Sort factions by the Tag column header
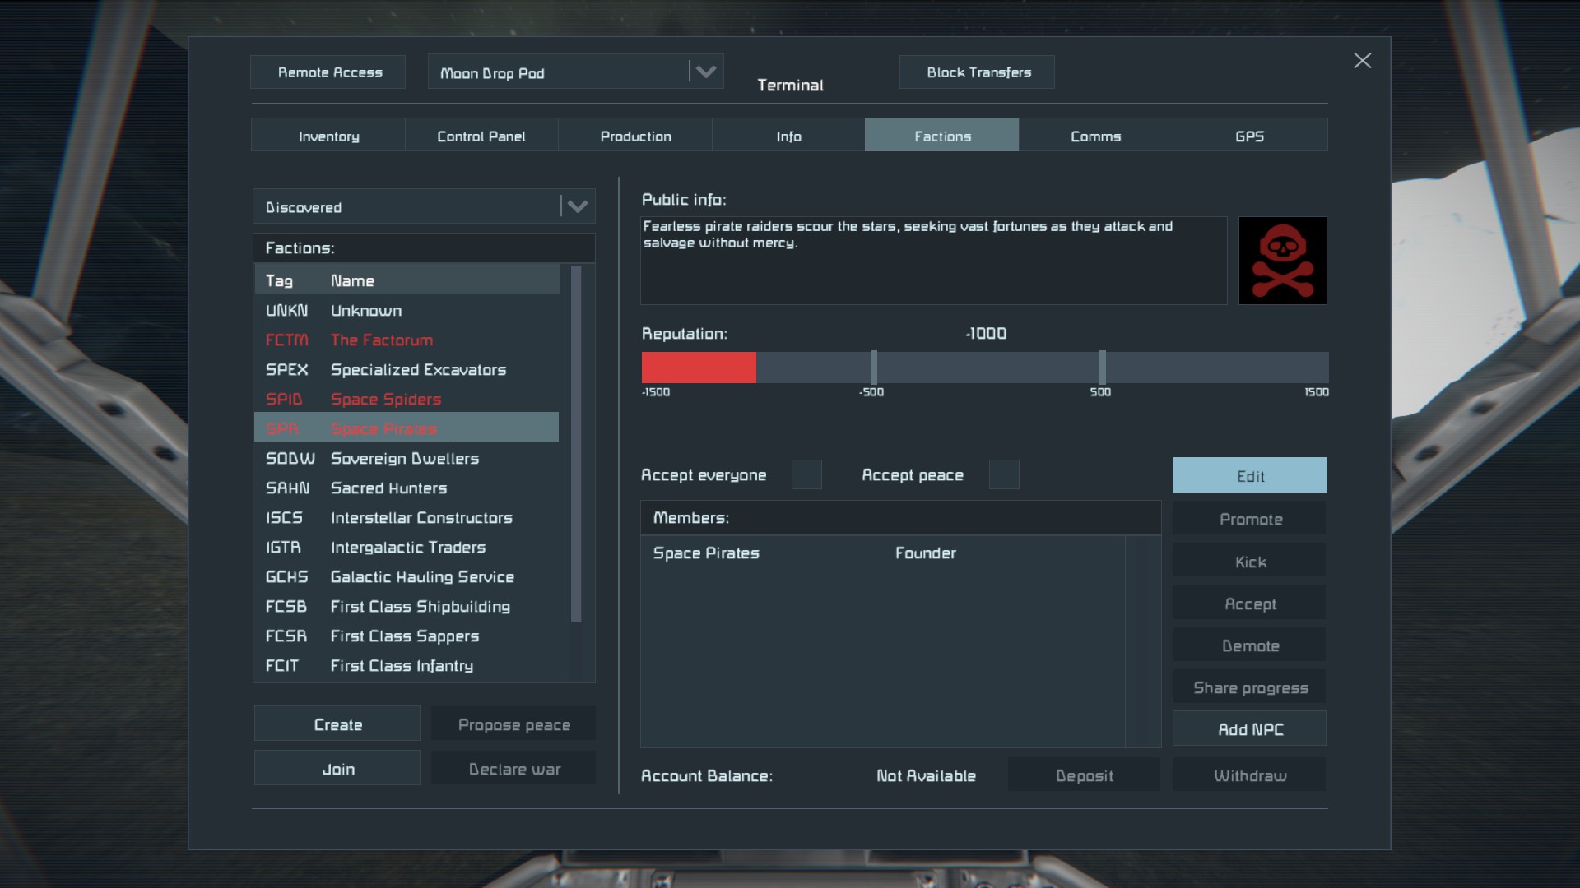 279,280
